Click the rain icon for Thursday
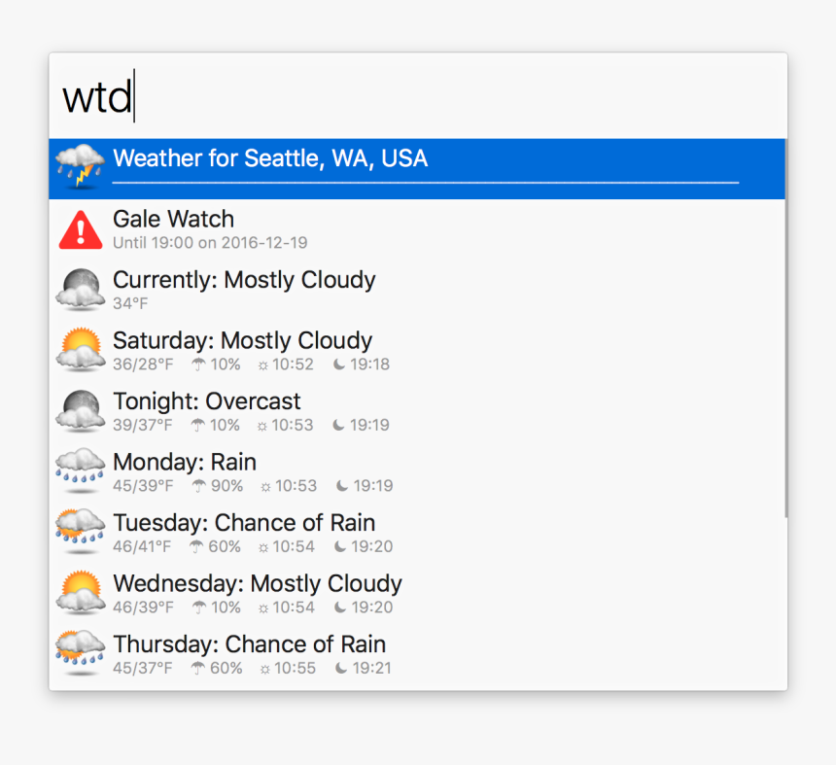This screenshot has height=765, width=836. pyautogui.click(x=80, y=653)
